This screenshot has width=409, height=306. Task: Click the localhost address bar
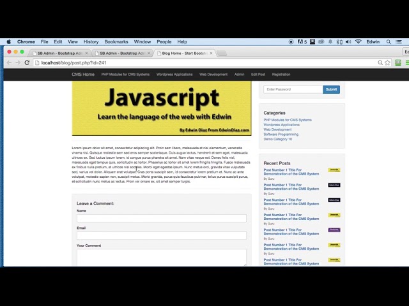click(205, 62)
